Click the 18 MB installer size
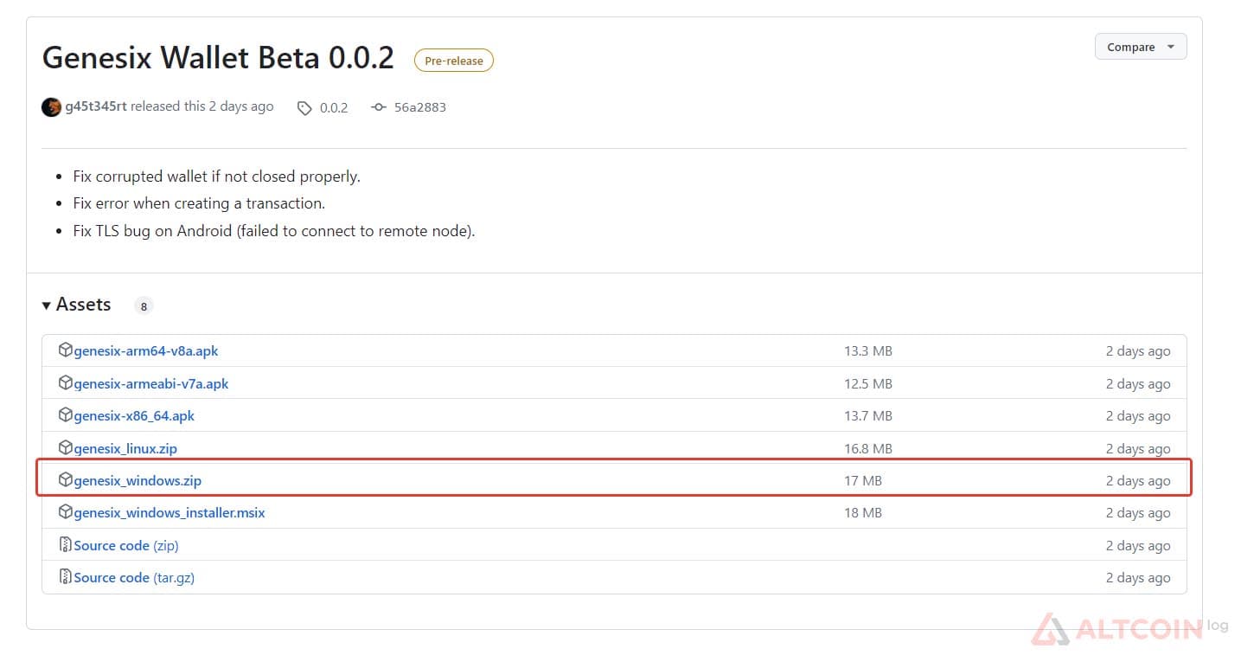The width and height of the screenshot is (1241, 655). pos(863,513)
